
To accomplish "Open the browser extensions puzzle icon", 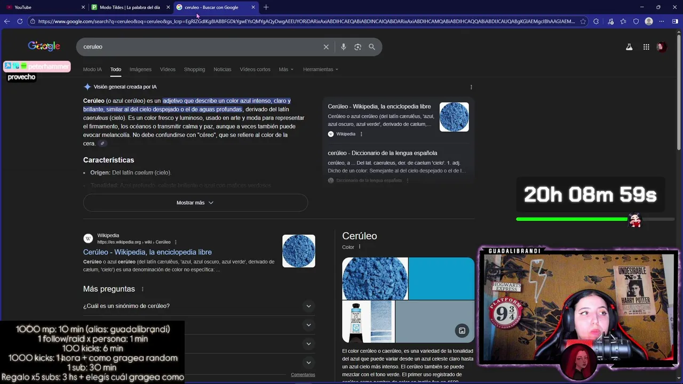I will [596, 21].
